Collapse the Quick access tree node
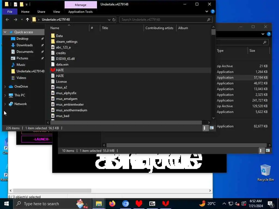 coord(5,32)
